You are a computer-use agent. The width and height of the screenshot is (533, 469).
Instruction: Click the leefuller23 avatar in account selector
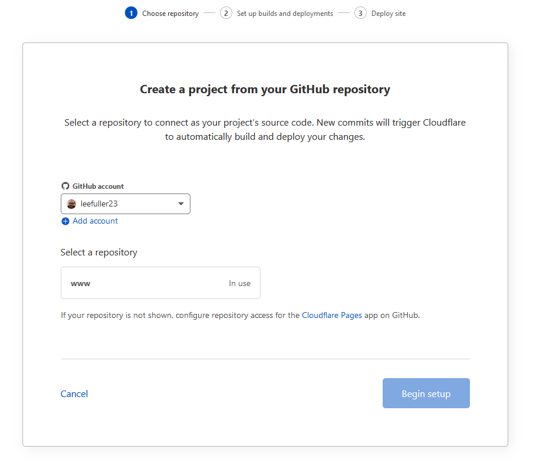tap(71, 204)
